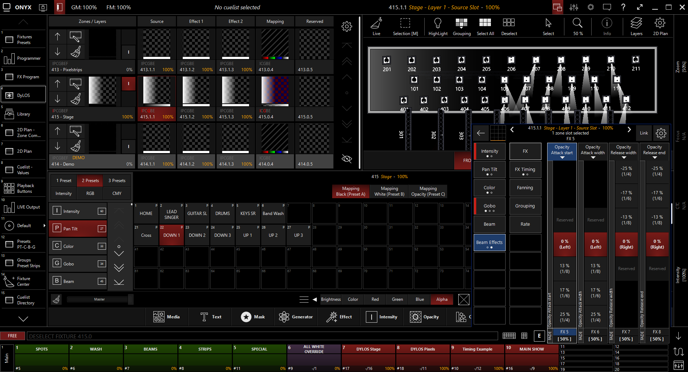Open the Grouping tool

coord(462,26)
